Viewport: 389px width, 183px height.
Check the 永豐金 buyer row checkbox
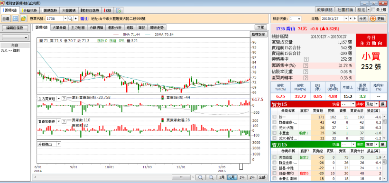pos(274,133)
